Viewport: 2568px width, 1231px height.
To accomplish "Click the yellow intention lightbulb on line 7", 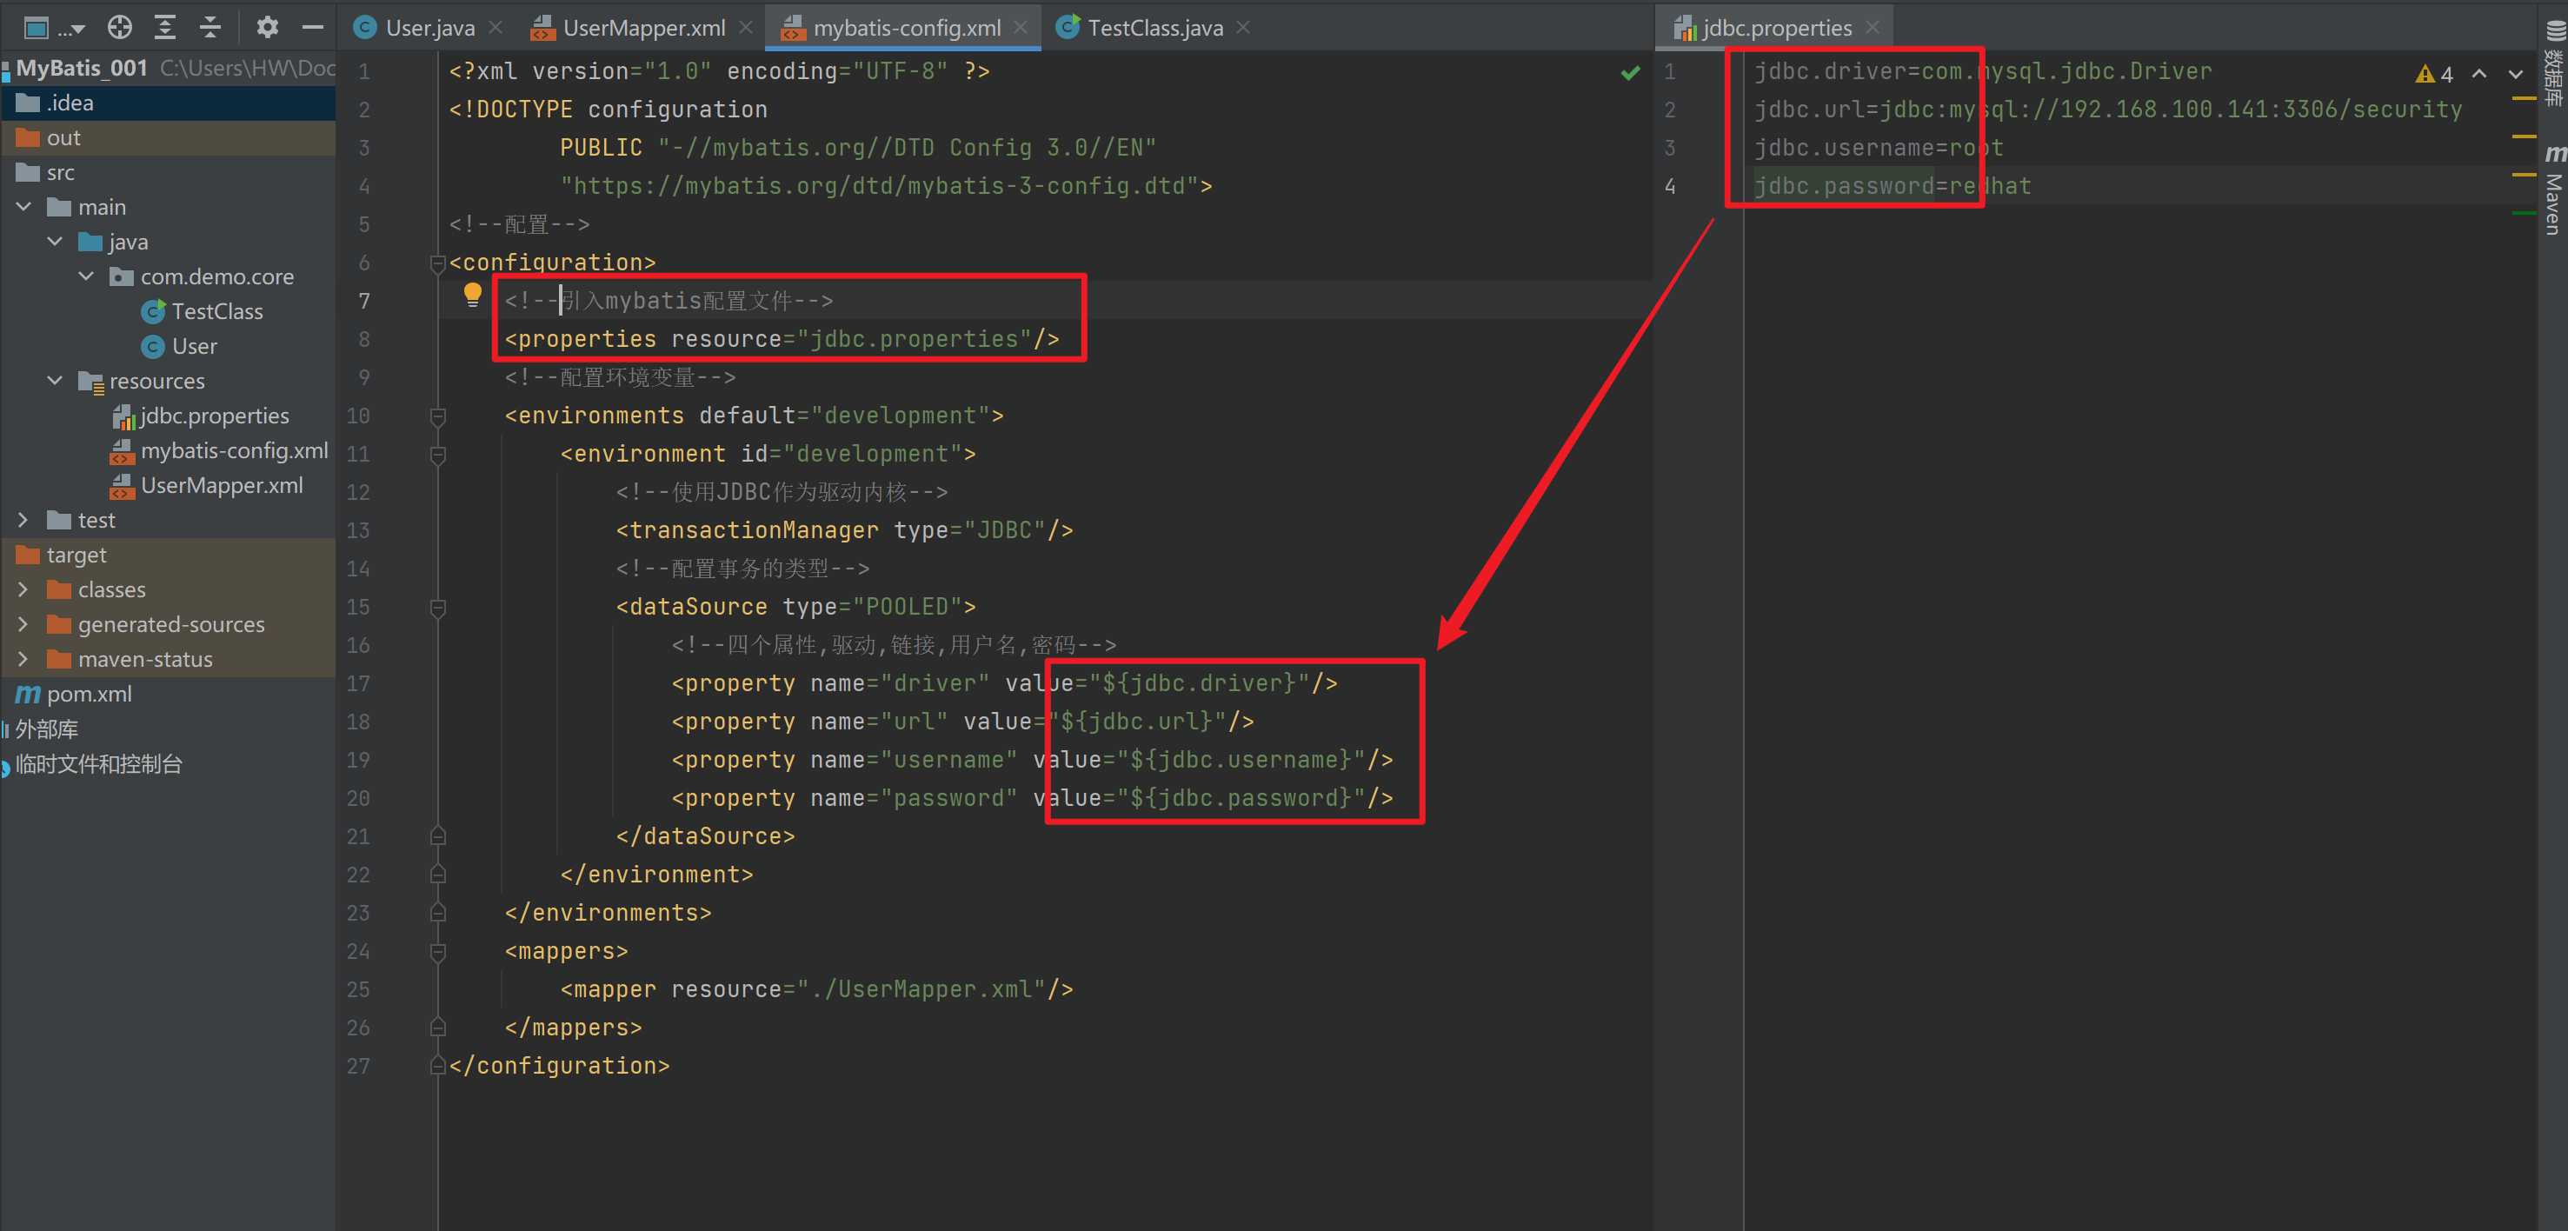I will click(x=473, y=294).
